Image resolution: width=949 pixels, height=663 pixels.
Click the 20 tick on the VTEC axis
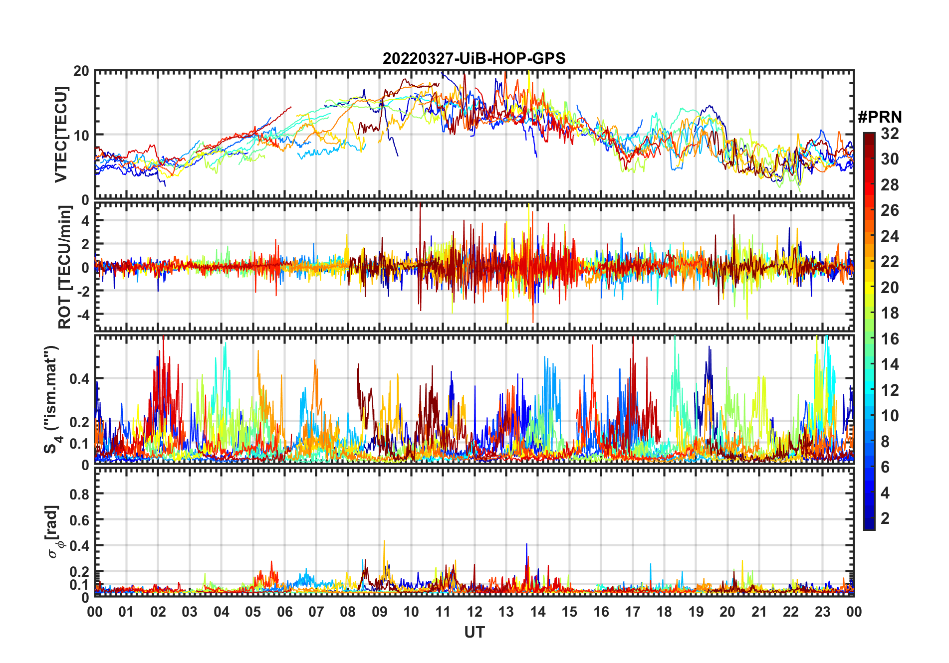[x=81, y=71]
